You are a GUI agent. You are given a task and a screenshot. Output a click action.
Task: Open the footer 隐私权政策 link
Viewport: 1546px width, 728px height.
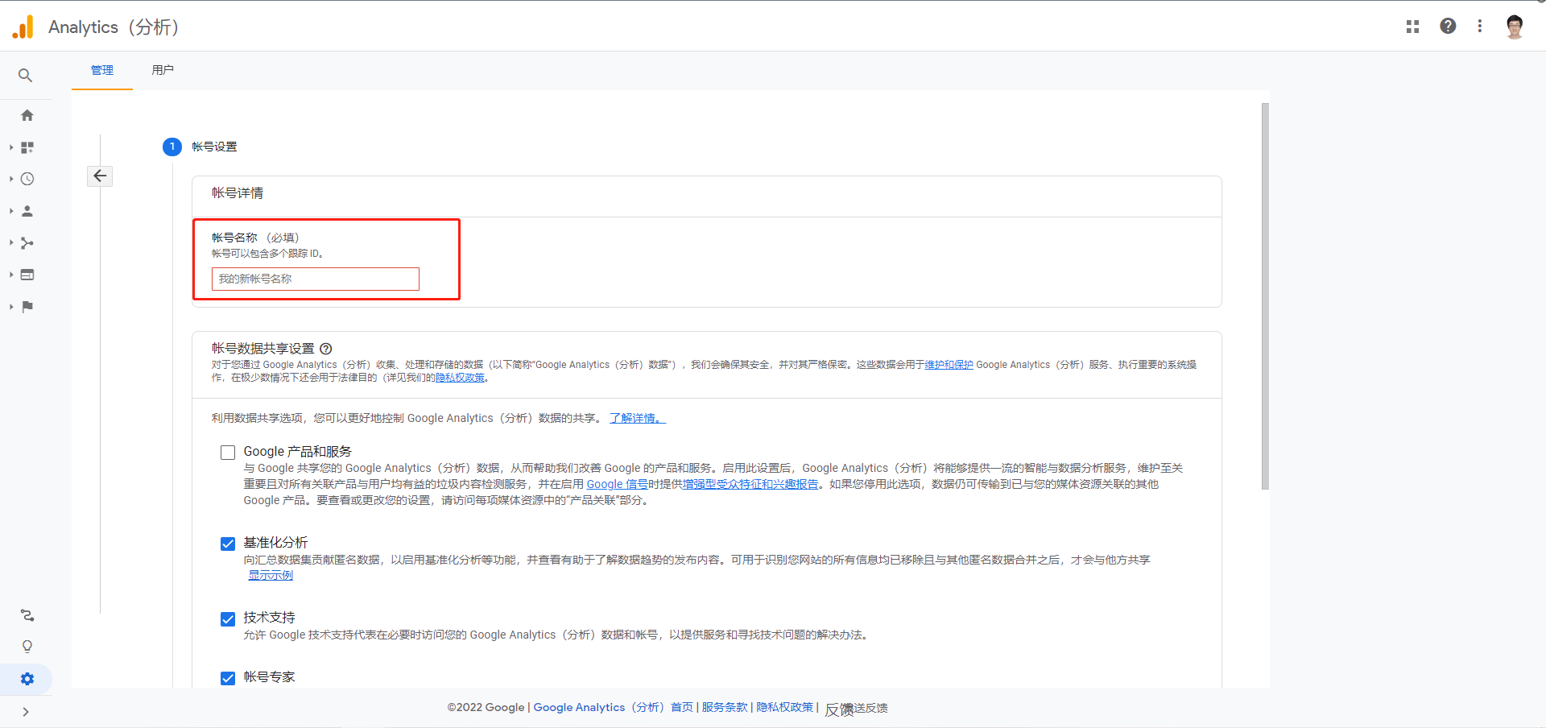point(784,707)
